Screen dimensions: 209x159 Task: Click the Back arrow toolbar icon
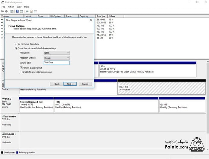(x=3, y=11)
